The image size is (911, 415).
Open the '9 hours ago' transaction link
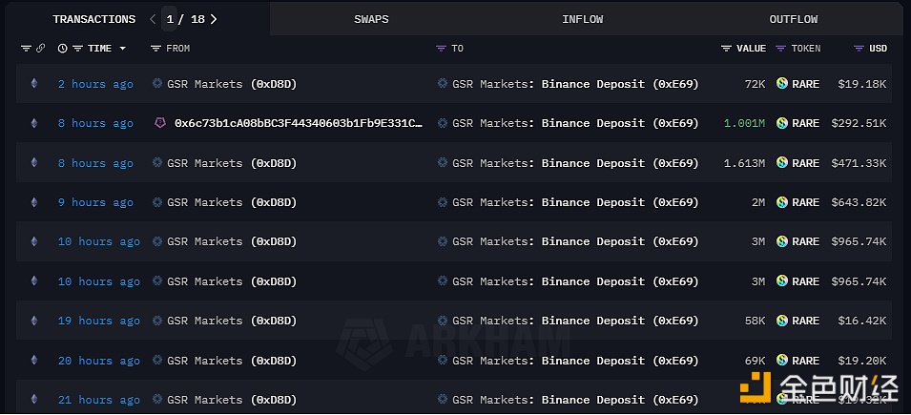(95, 202)
